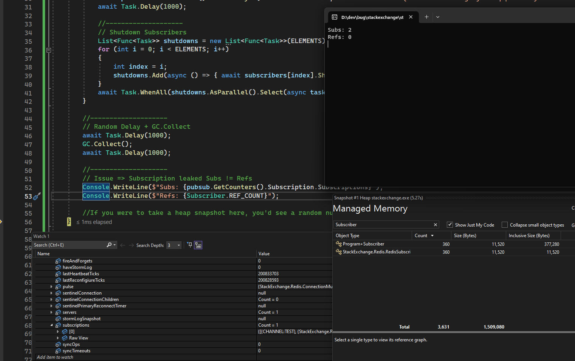Expand the Raw View node
The width and height of the screenshot is (575, 361).
point(58,338)
